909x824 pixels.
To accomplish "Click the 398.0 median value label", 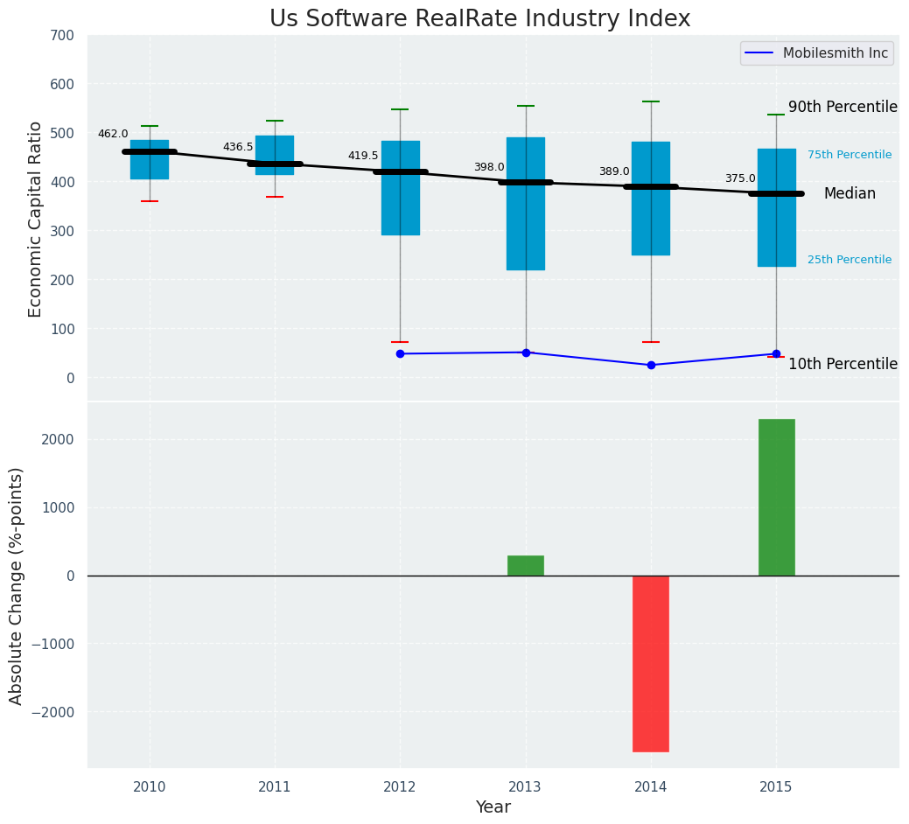I will [489, 167].
